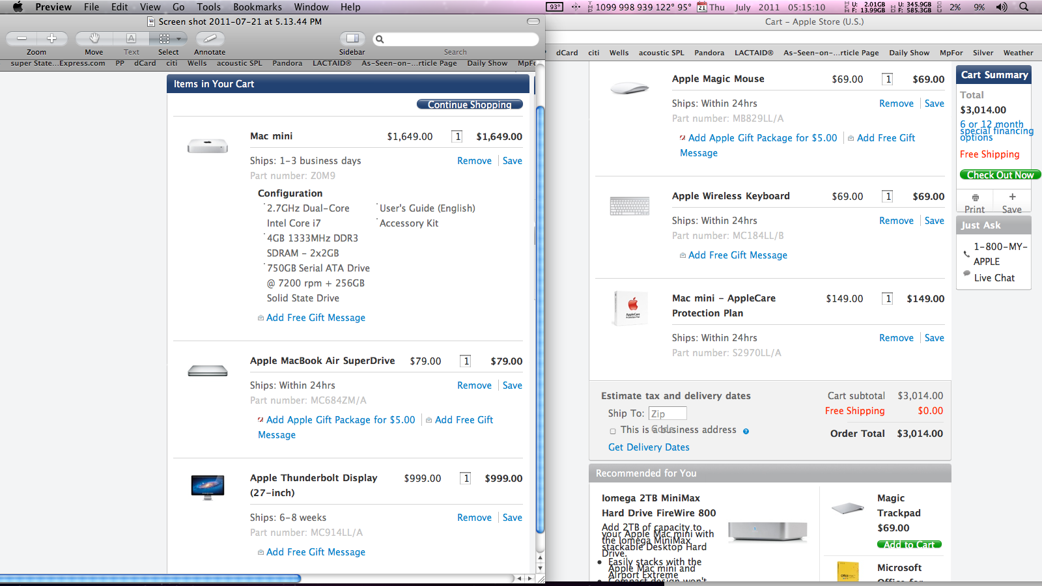The width and height of the screenshot is (1042, 586).
Task: Click the magnifier icon in Preview search field
Action: 380,39
